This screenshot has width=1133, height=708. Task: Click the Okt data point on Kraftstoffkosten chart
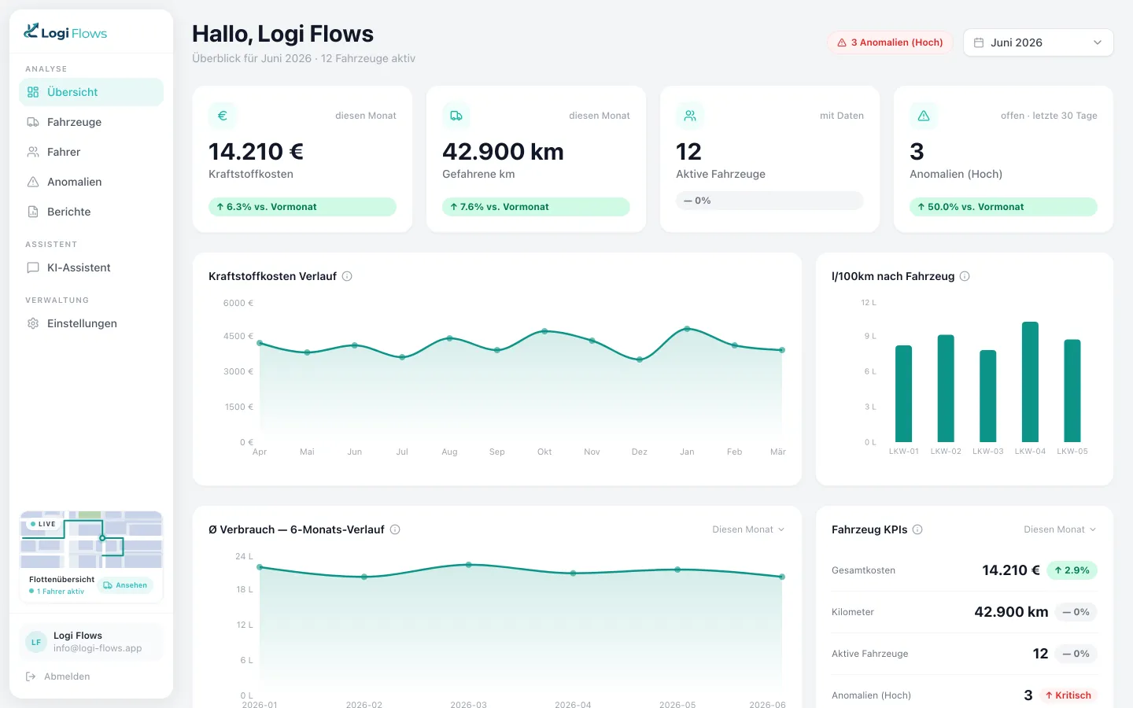click(544, 331)
